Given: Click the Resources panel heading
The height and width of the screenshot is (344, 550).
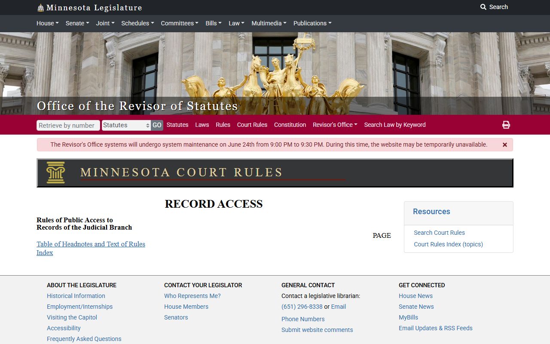Looking at the screenshot, I should pyautogui.click(x=431, y=212).
